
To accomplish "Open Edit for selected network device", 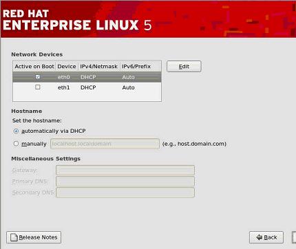I will pos(184,67).
